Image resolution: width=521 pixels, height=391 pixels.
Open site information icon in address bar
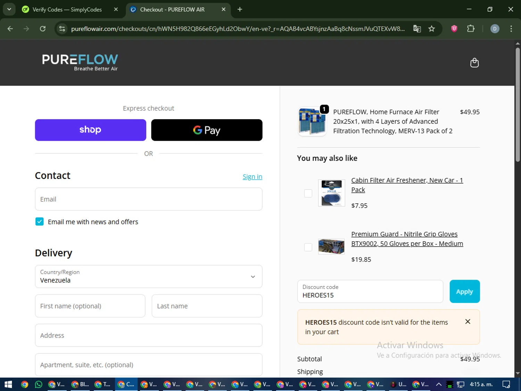click(x=62, y=28)
